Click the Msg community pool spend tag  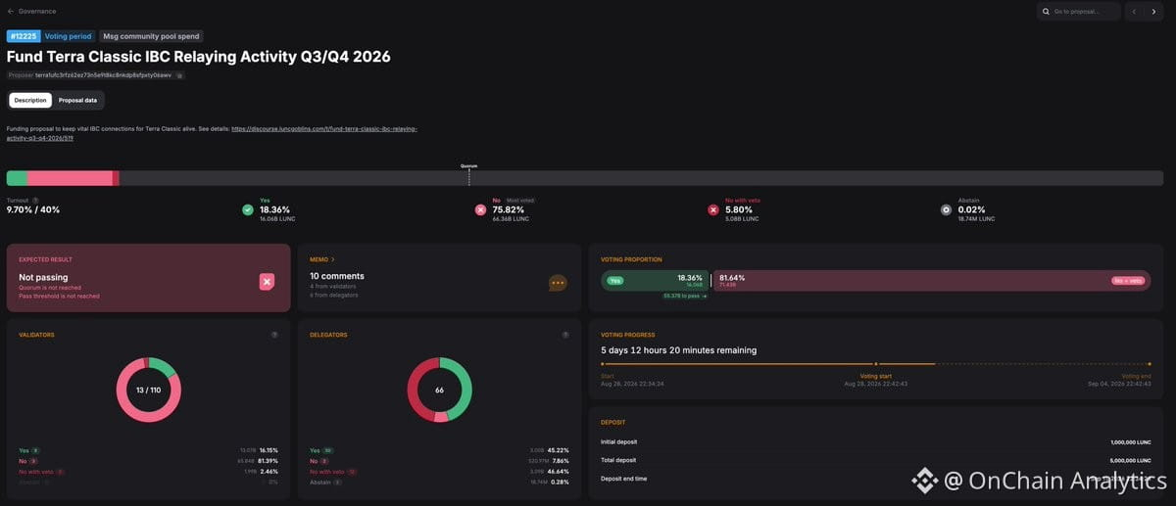point(151,36)
